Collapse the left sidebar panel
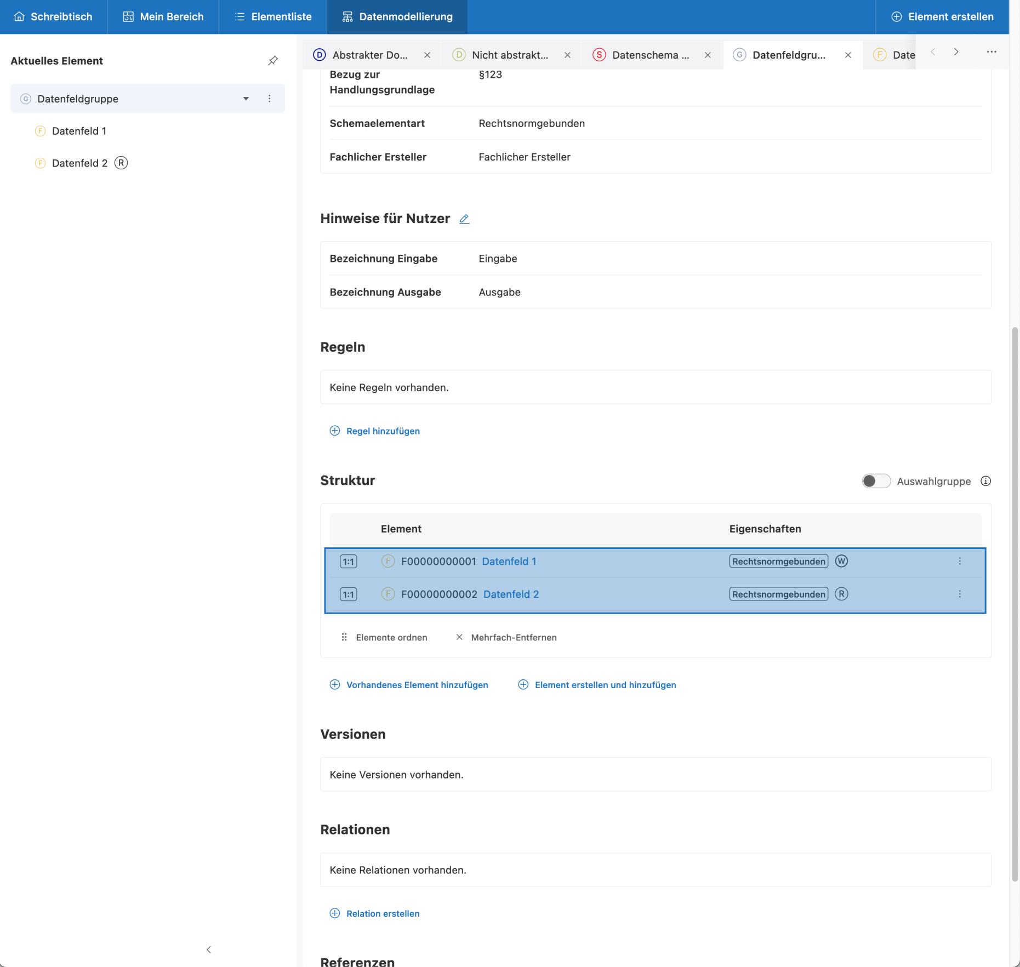Screen dimensions: 1020x967 pyautogui.click(x=209, y=949)
